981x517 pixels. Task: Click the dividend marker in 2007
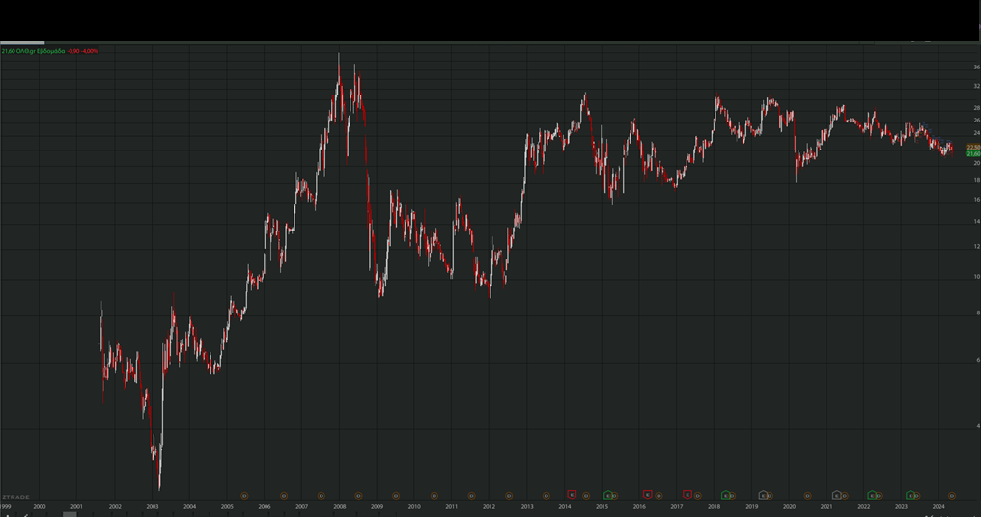coord(321,496)
